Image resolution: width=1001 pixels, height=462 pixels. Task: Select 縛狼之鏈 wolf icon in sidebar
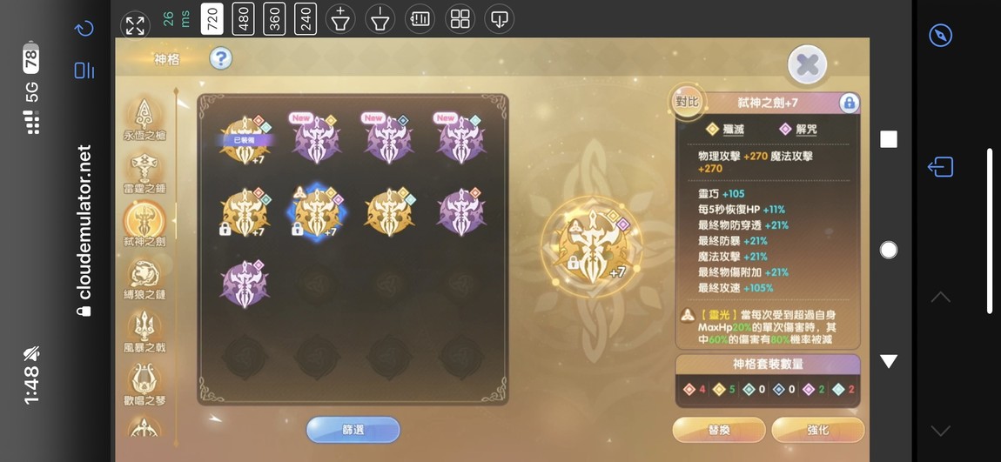coord(144,274)
